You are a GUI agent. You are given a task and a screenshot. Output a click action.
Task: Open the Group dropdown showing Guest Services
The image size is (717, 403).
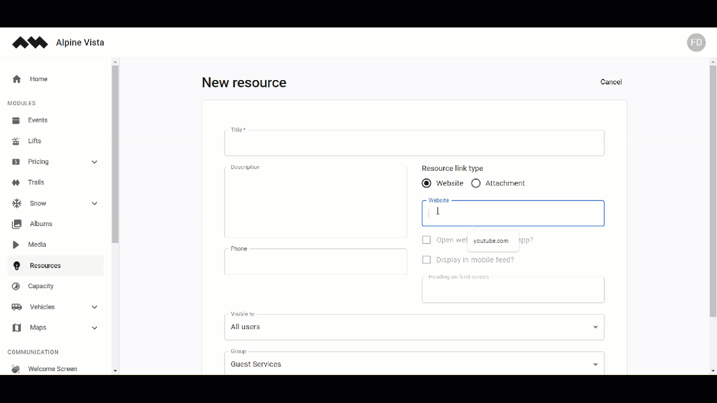click(x=414, y=364)
